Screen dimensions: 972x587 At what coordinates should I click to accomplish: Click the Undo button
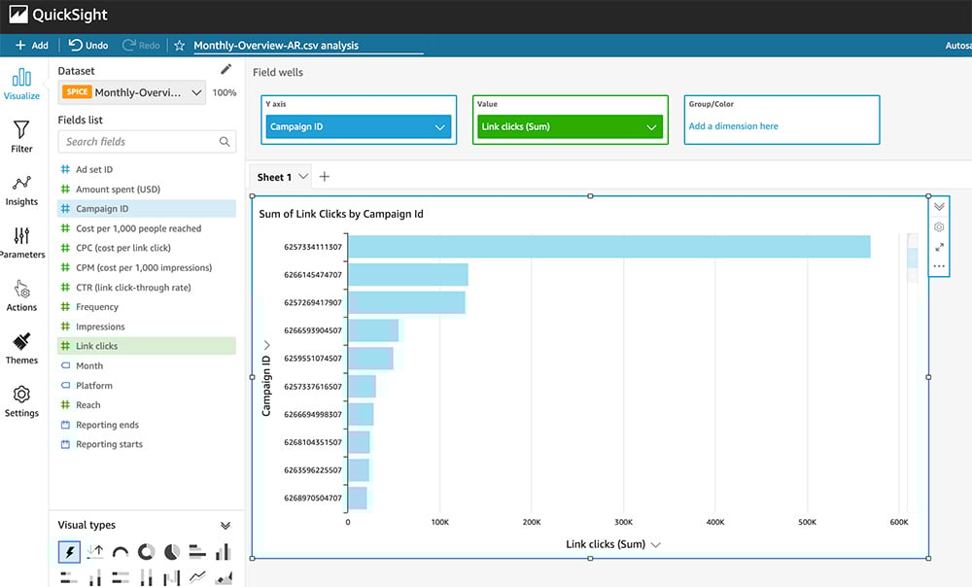click(88, 46)
